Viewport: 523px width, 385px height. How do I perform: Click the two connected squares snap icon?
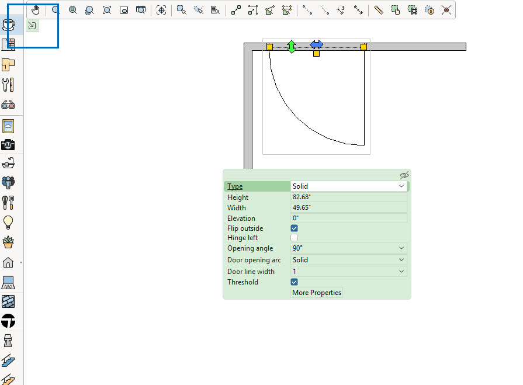pos(236,10)
